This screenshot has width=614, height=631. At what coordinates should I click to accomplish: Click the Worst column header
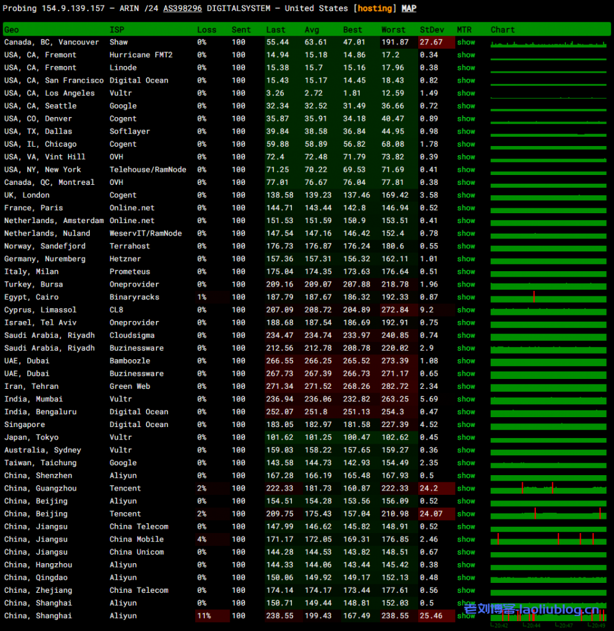tap(393, 30)
